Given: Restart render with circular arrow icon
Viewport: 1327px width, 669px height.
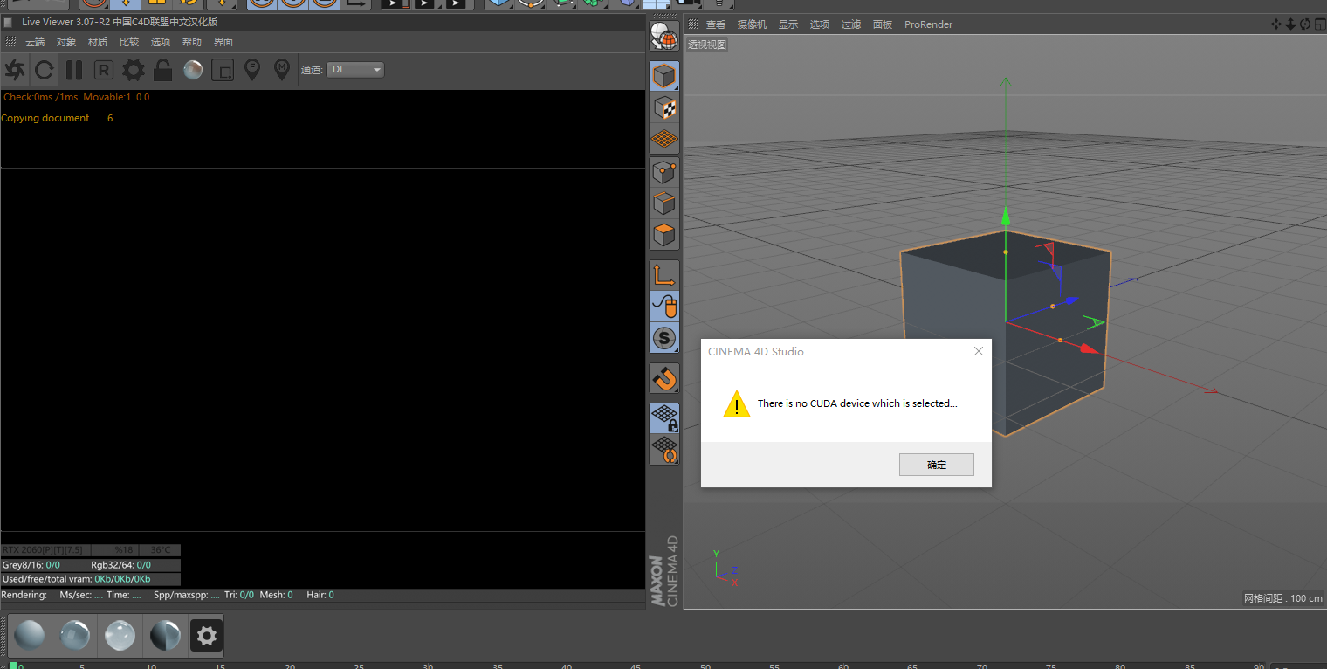Looking at the screenshot, I should click(45, 70).
